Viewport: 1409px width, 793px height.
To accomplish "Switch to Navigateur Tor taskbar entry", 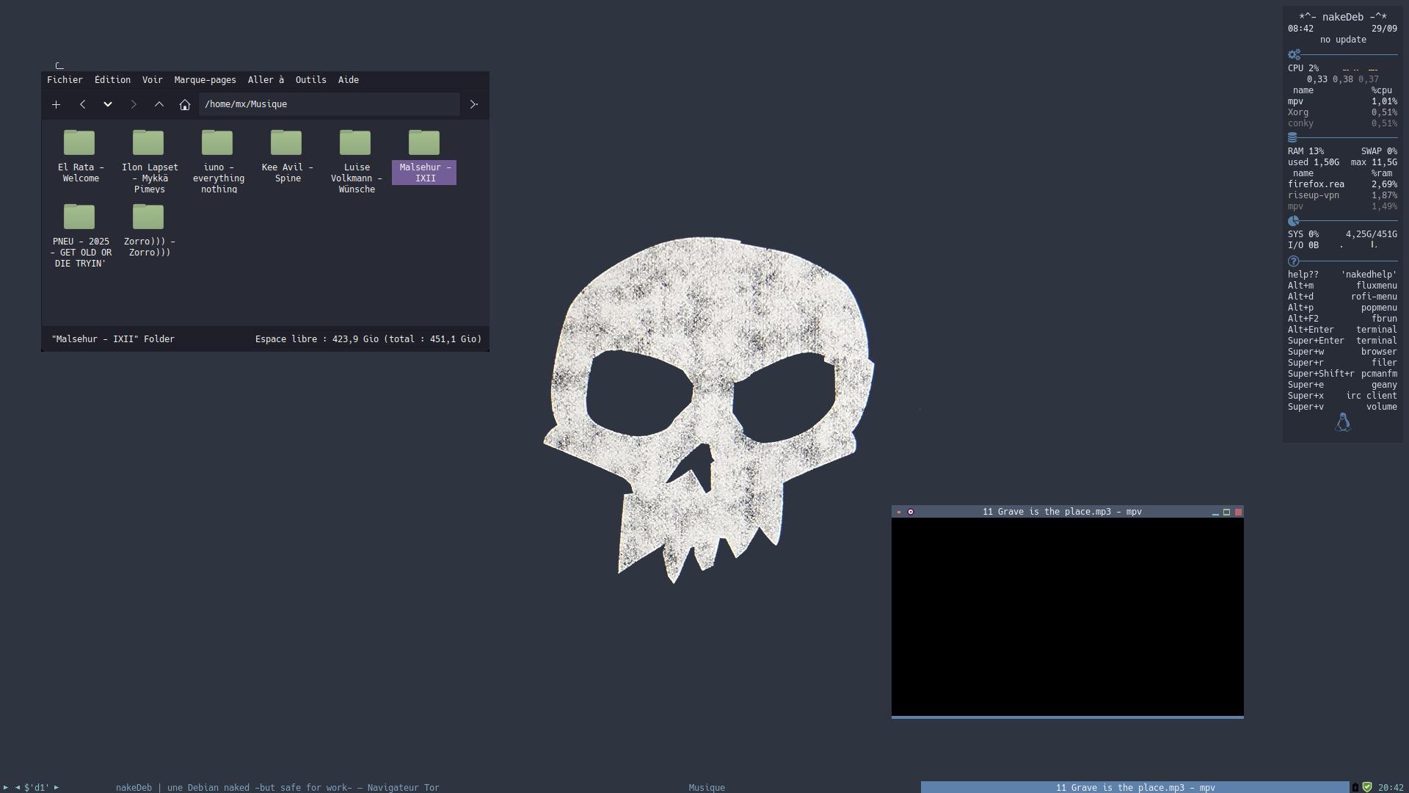I will [277, 787].
